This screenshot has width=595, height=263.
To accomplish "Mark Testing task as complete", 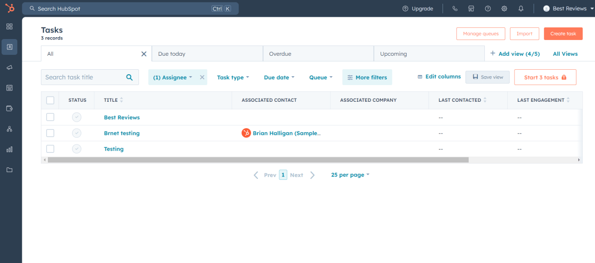I will tap(77, 149).
